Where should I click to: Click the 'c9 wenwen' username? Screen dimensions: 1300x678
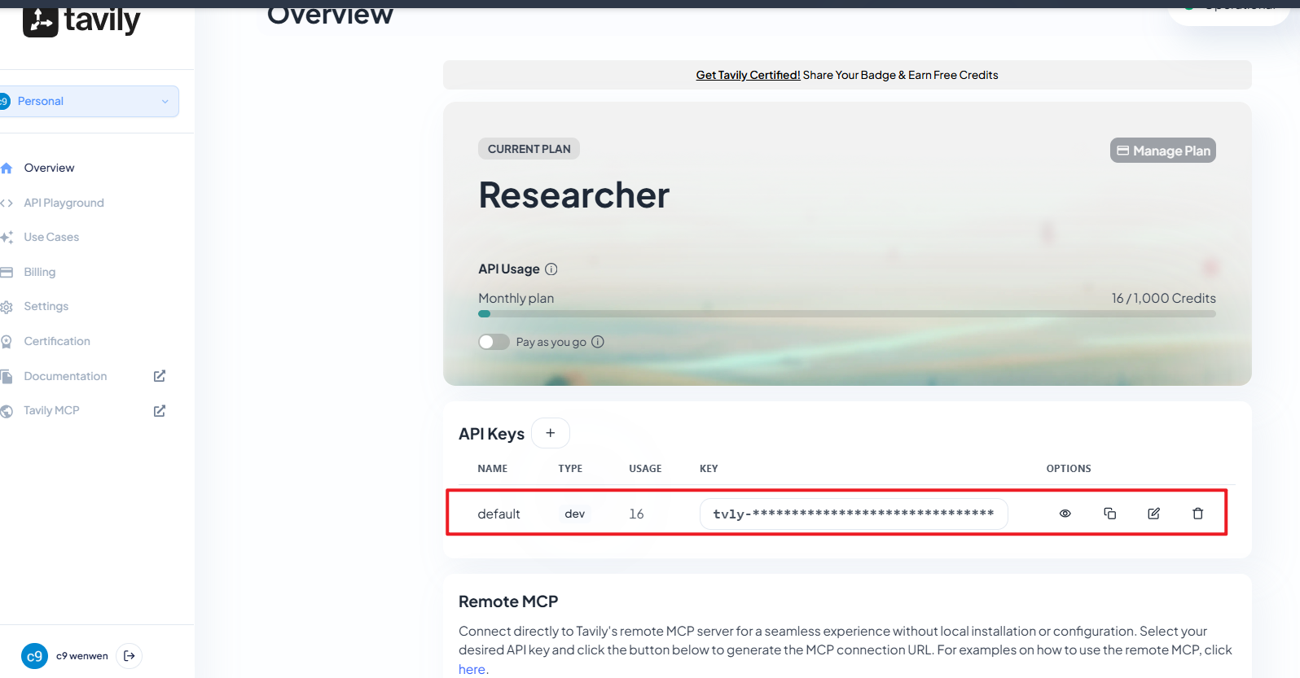[82, 657]
